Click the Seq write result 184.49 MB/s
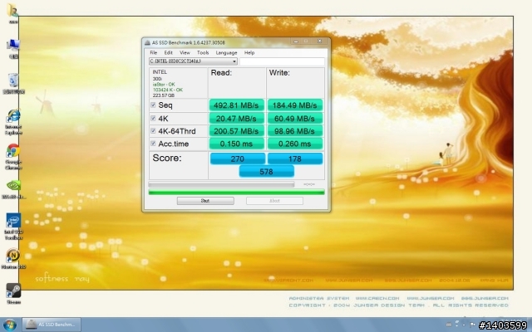The height and width of the screenshot is (332, 532). pyautogui.click(x=295, y=105)
